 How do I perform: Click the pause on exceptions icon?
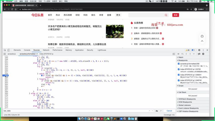(203, 54)
